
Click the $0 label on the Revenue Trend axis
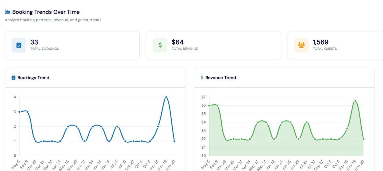click(x=204, y=156)
